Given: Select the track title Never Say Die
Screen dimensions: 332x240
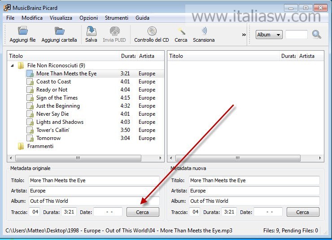Looking at the screenshot, I should (x=52, y=114).
